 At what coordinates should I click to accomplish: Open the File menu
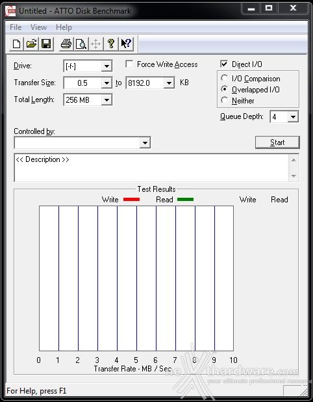(x=16, y=27)
